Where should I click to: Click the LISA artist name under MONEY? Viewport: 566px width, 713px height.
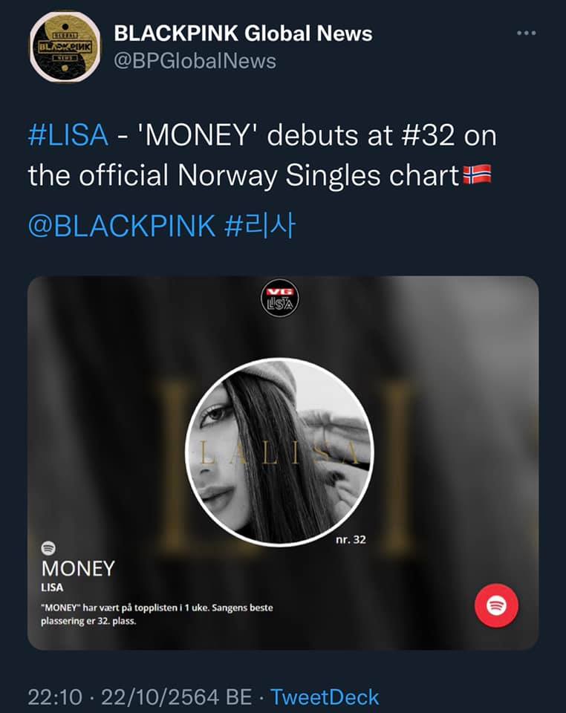(x=52, y=587)
